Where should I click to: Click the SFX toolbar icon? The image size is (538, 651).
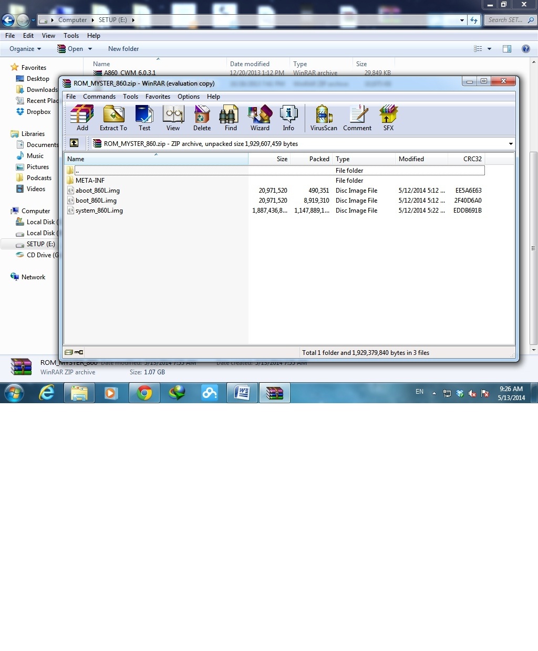pos(388,118)
